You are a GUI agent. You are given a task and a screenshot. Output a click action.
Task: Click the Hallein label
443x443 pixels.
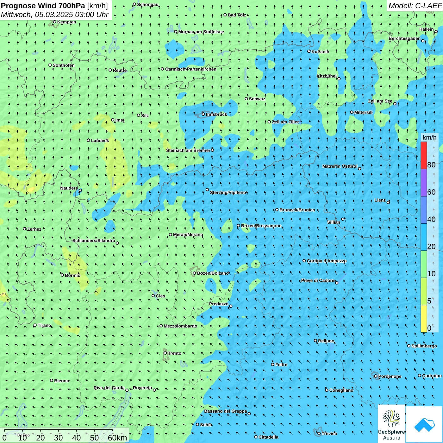[x=427, y=29]
